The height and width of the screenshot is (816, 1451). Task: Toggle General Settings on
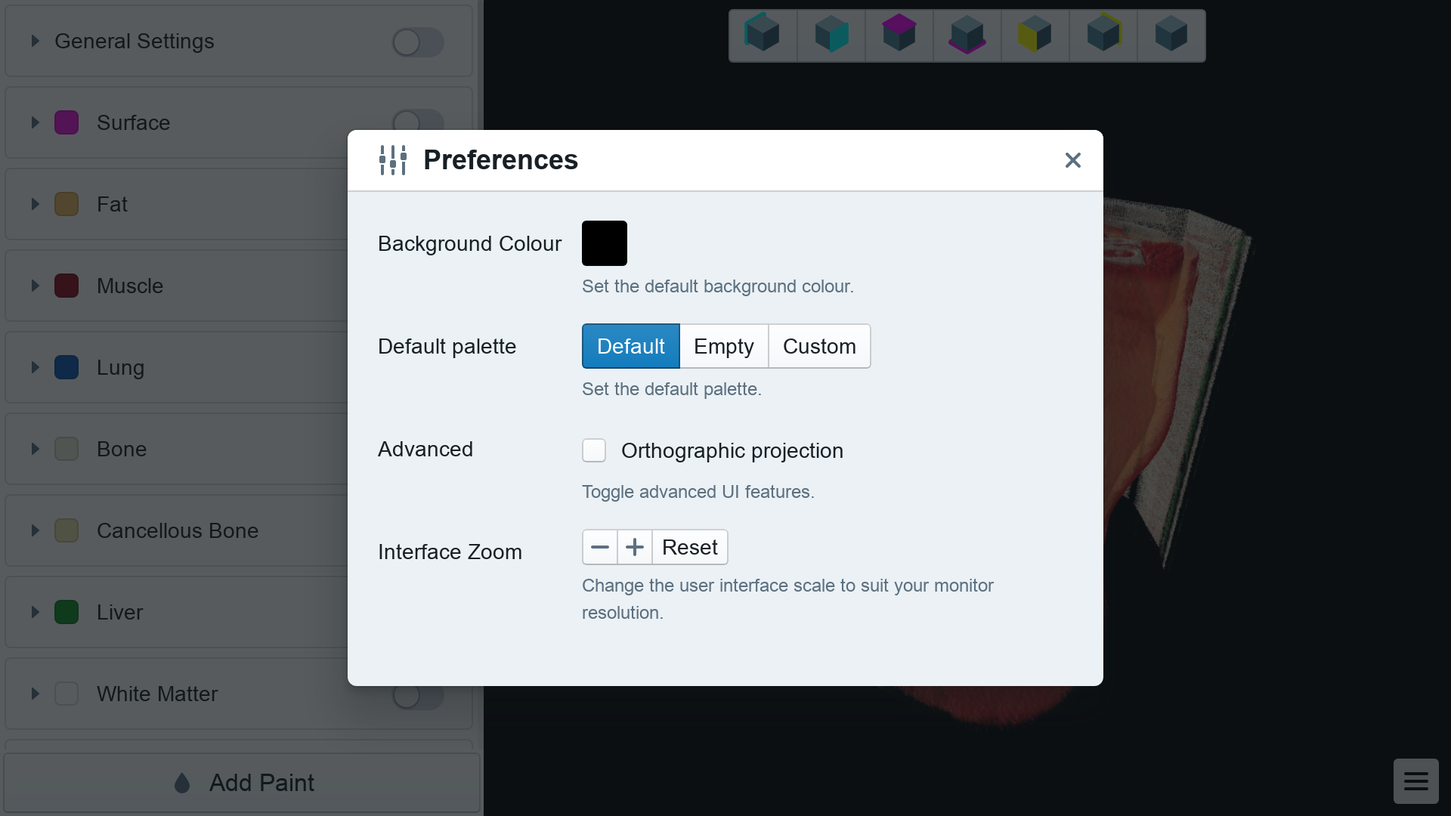pos(415,41)
